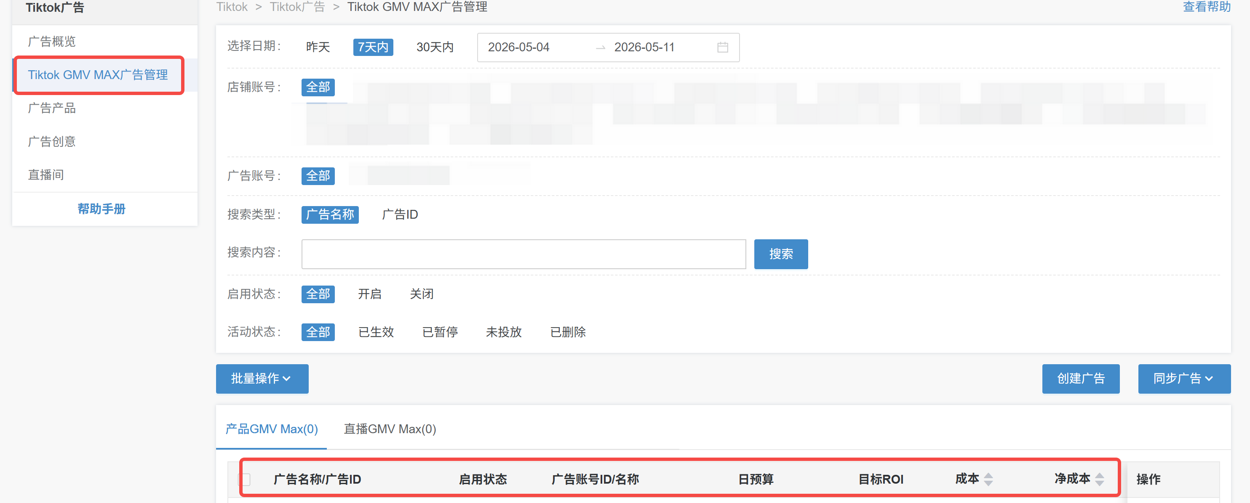Sort the table by 净成本 column
1250x503 pixels.
tap(1100, 479)
